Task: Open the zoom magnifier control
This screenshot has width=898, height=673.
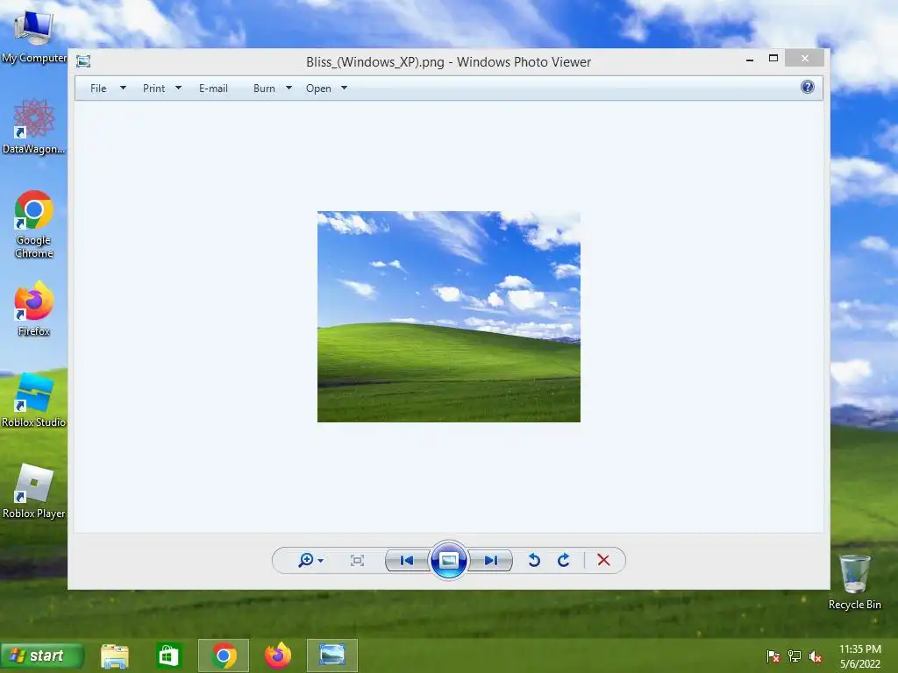Action: tap(306, 560)
